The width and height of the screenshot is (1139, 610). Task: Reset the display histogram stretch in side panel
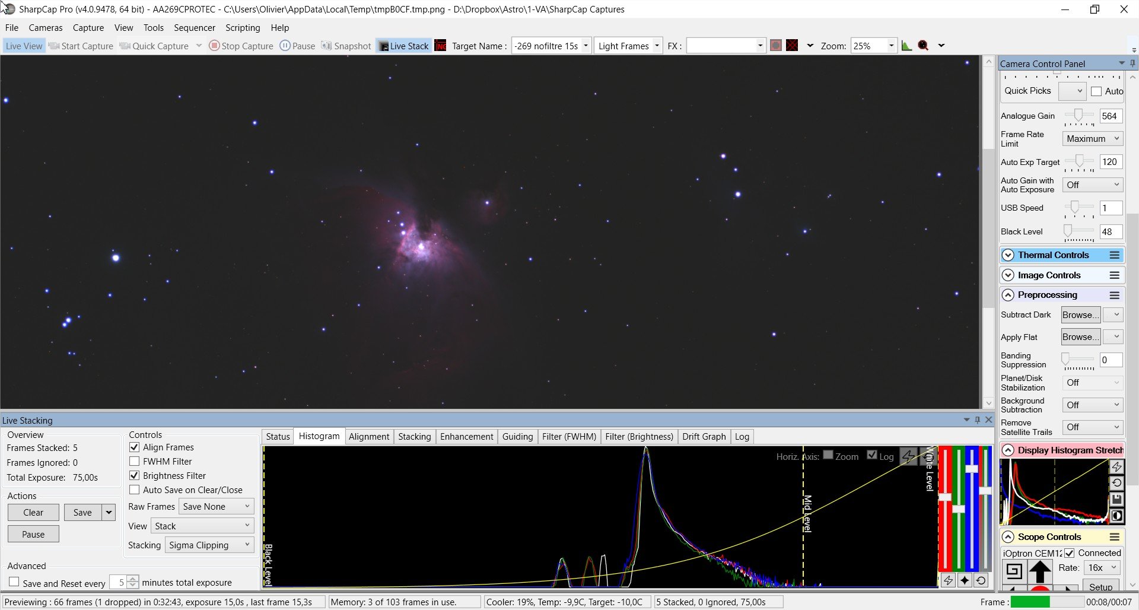click(x=1116, y=483)
